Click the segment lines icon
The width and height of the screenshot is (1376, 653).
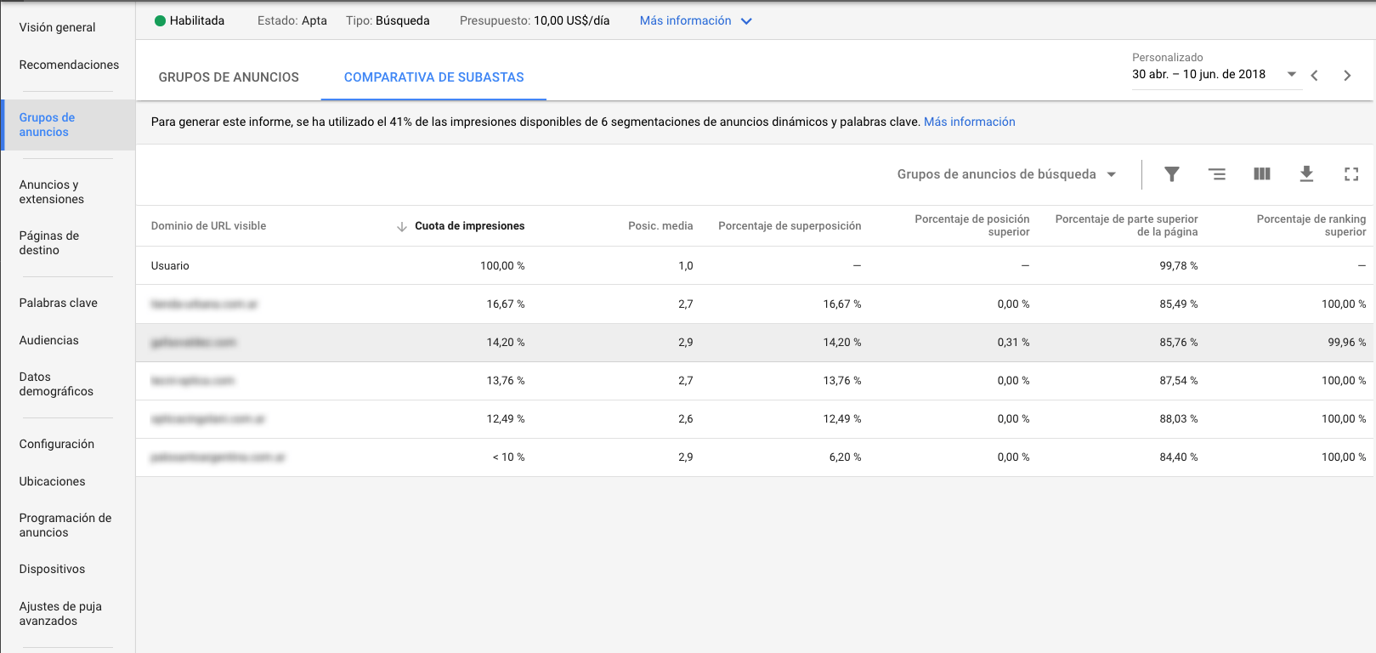1217,174
